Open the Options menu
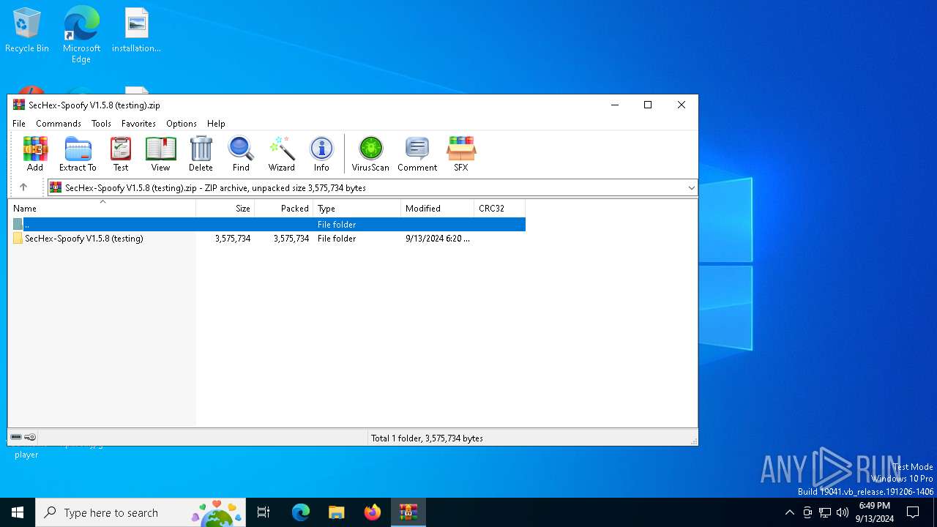 (182, 124)
